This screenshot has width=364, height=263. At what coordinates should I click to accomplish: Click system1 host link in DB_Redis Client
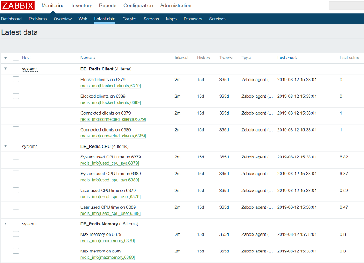30,69
